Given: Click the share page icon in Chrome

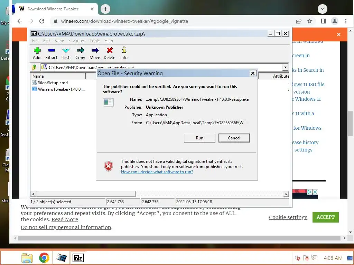Looking at the screenshot, I should (x=299, y=21).
